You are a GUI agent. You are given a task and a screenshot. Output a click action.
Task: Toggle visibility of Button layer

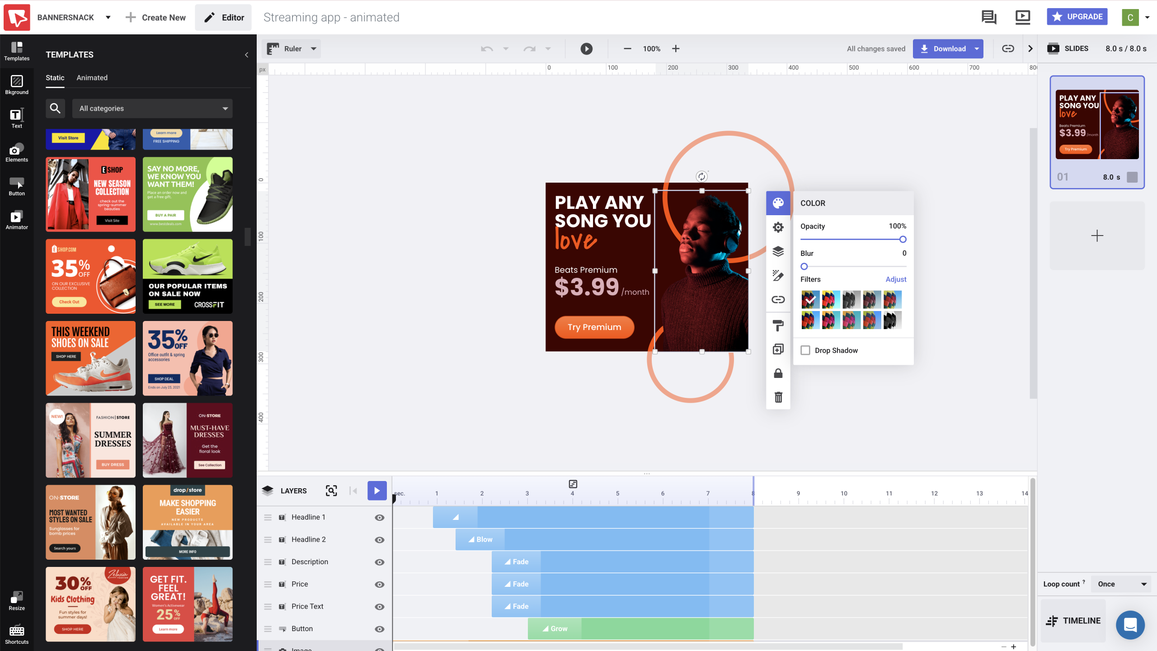380,629
